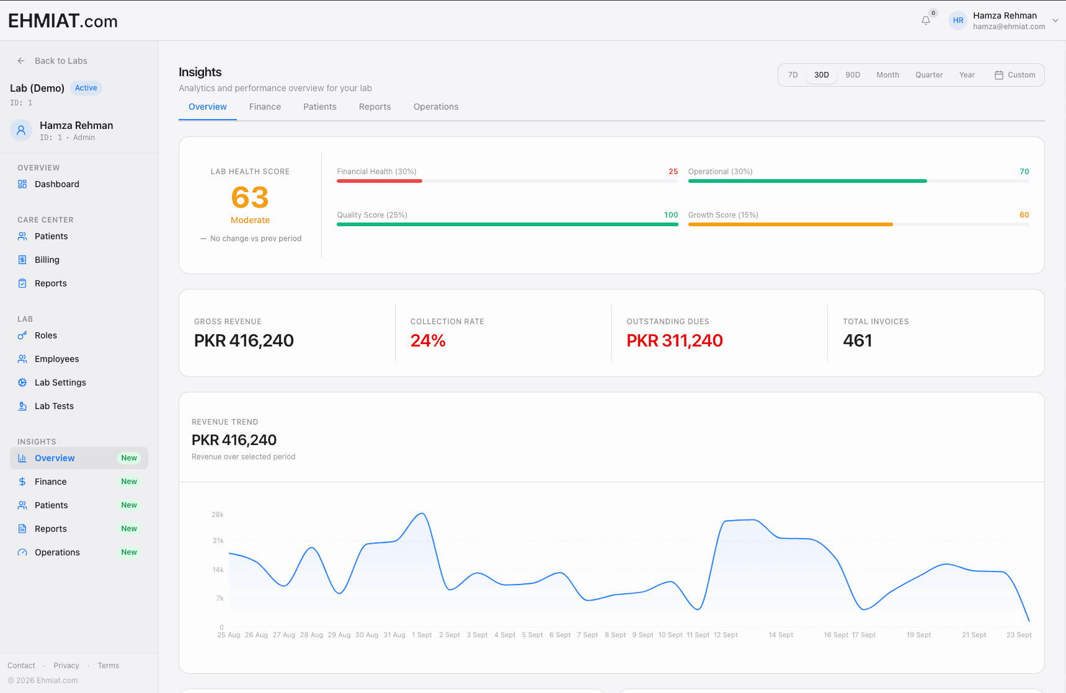Open the notifications bell
Image resolution: width=1066 pixels, height=693 pixels.
[926, 20]
